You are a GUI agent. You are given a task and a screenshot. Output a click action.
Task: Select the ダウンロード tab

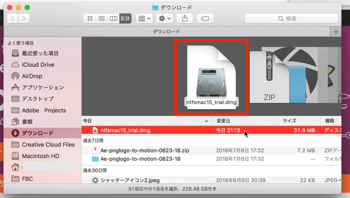pyautogui.click(x=166, y=32)
